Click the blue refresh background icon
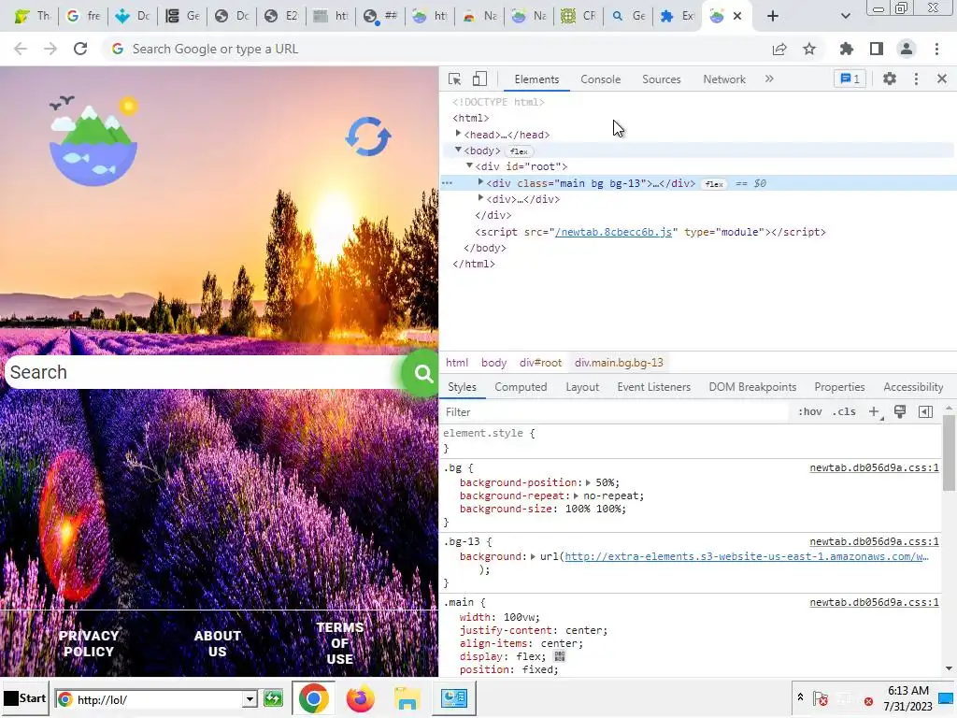Screen dimensions: 957x718 click(368, 136)
